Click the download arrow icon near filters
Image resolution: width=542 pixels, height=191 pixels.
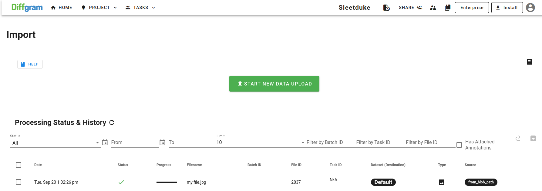pyautogui.click(x=533, y=138)
